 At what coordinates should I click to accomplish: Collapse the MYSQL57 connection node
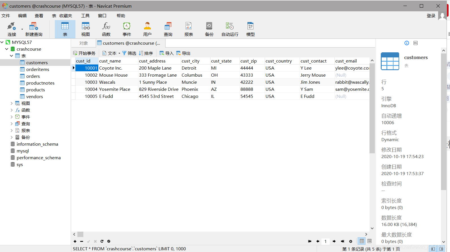[x=2, y=42]
